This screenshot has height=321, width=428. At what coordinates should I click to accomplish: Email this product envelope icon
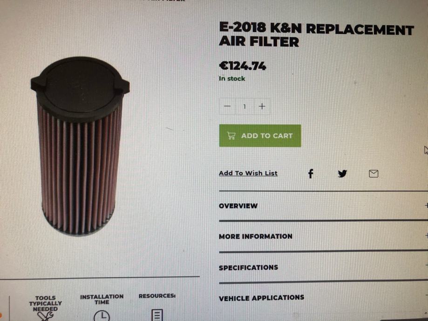click(374, 174)
